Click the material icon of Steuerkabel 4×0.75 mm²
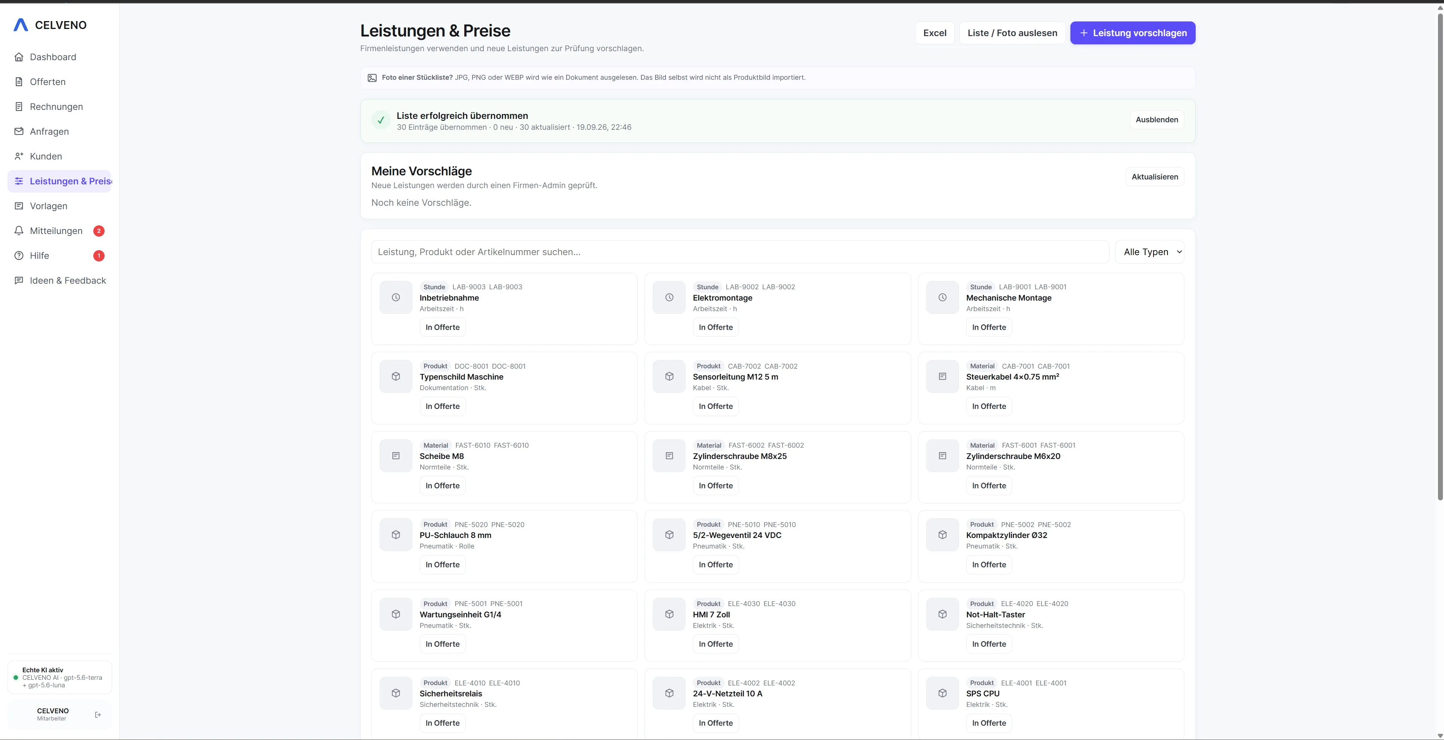 tap(942, 377)
